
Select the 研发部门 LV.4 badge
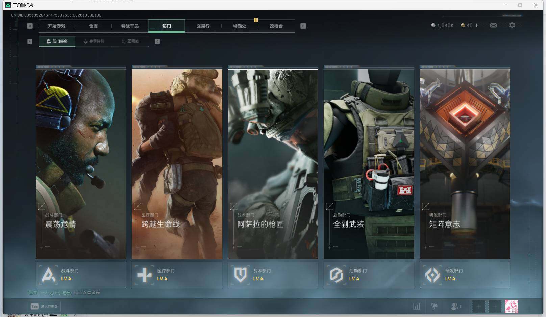[x=465, y=275]
